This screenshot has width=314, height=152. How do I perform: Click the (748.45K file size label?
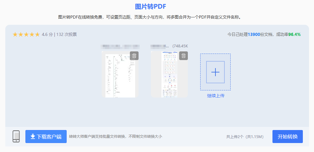(180, 46)
